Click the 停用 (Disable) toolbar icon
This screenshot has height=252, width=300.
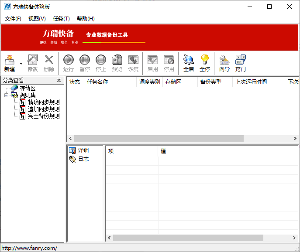coord(169,63)
